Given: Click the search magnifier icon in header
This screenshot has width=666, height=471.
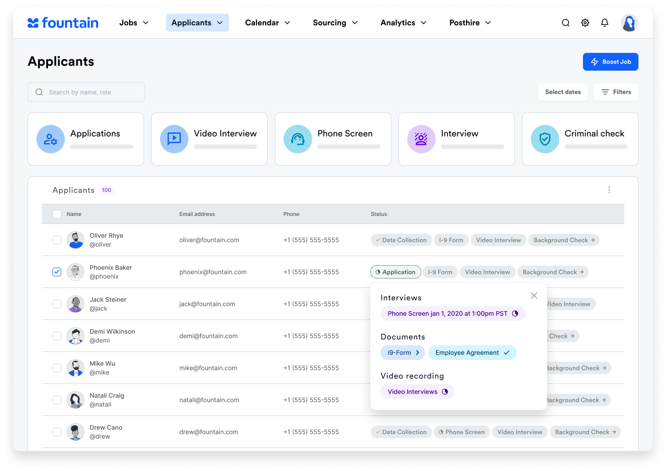Looking at the screenshot, I should [x=565, y=23].
